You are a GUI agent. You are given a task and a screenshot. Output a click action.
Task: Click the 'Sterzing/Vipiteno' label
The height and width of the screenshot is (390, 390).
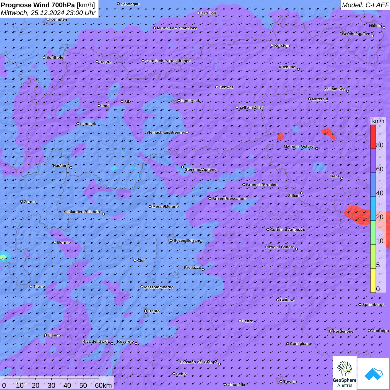point(201,169)
